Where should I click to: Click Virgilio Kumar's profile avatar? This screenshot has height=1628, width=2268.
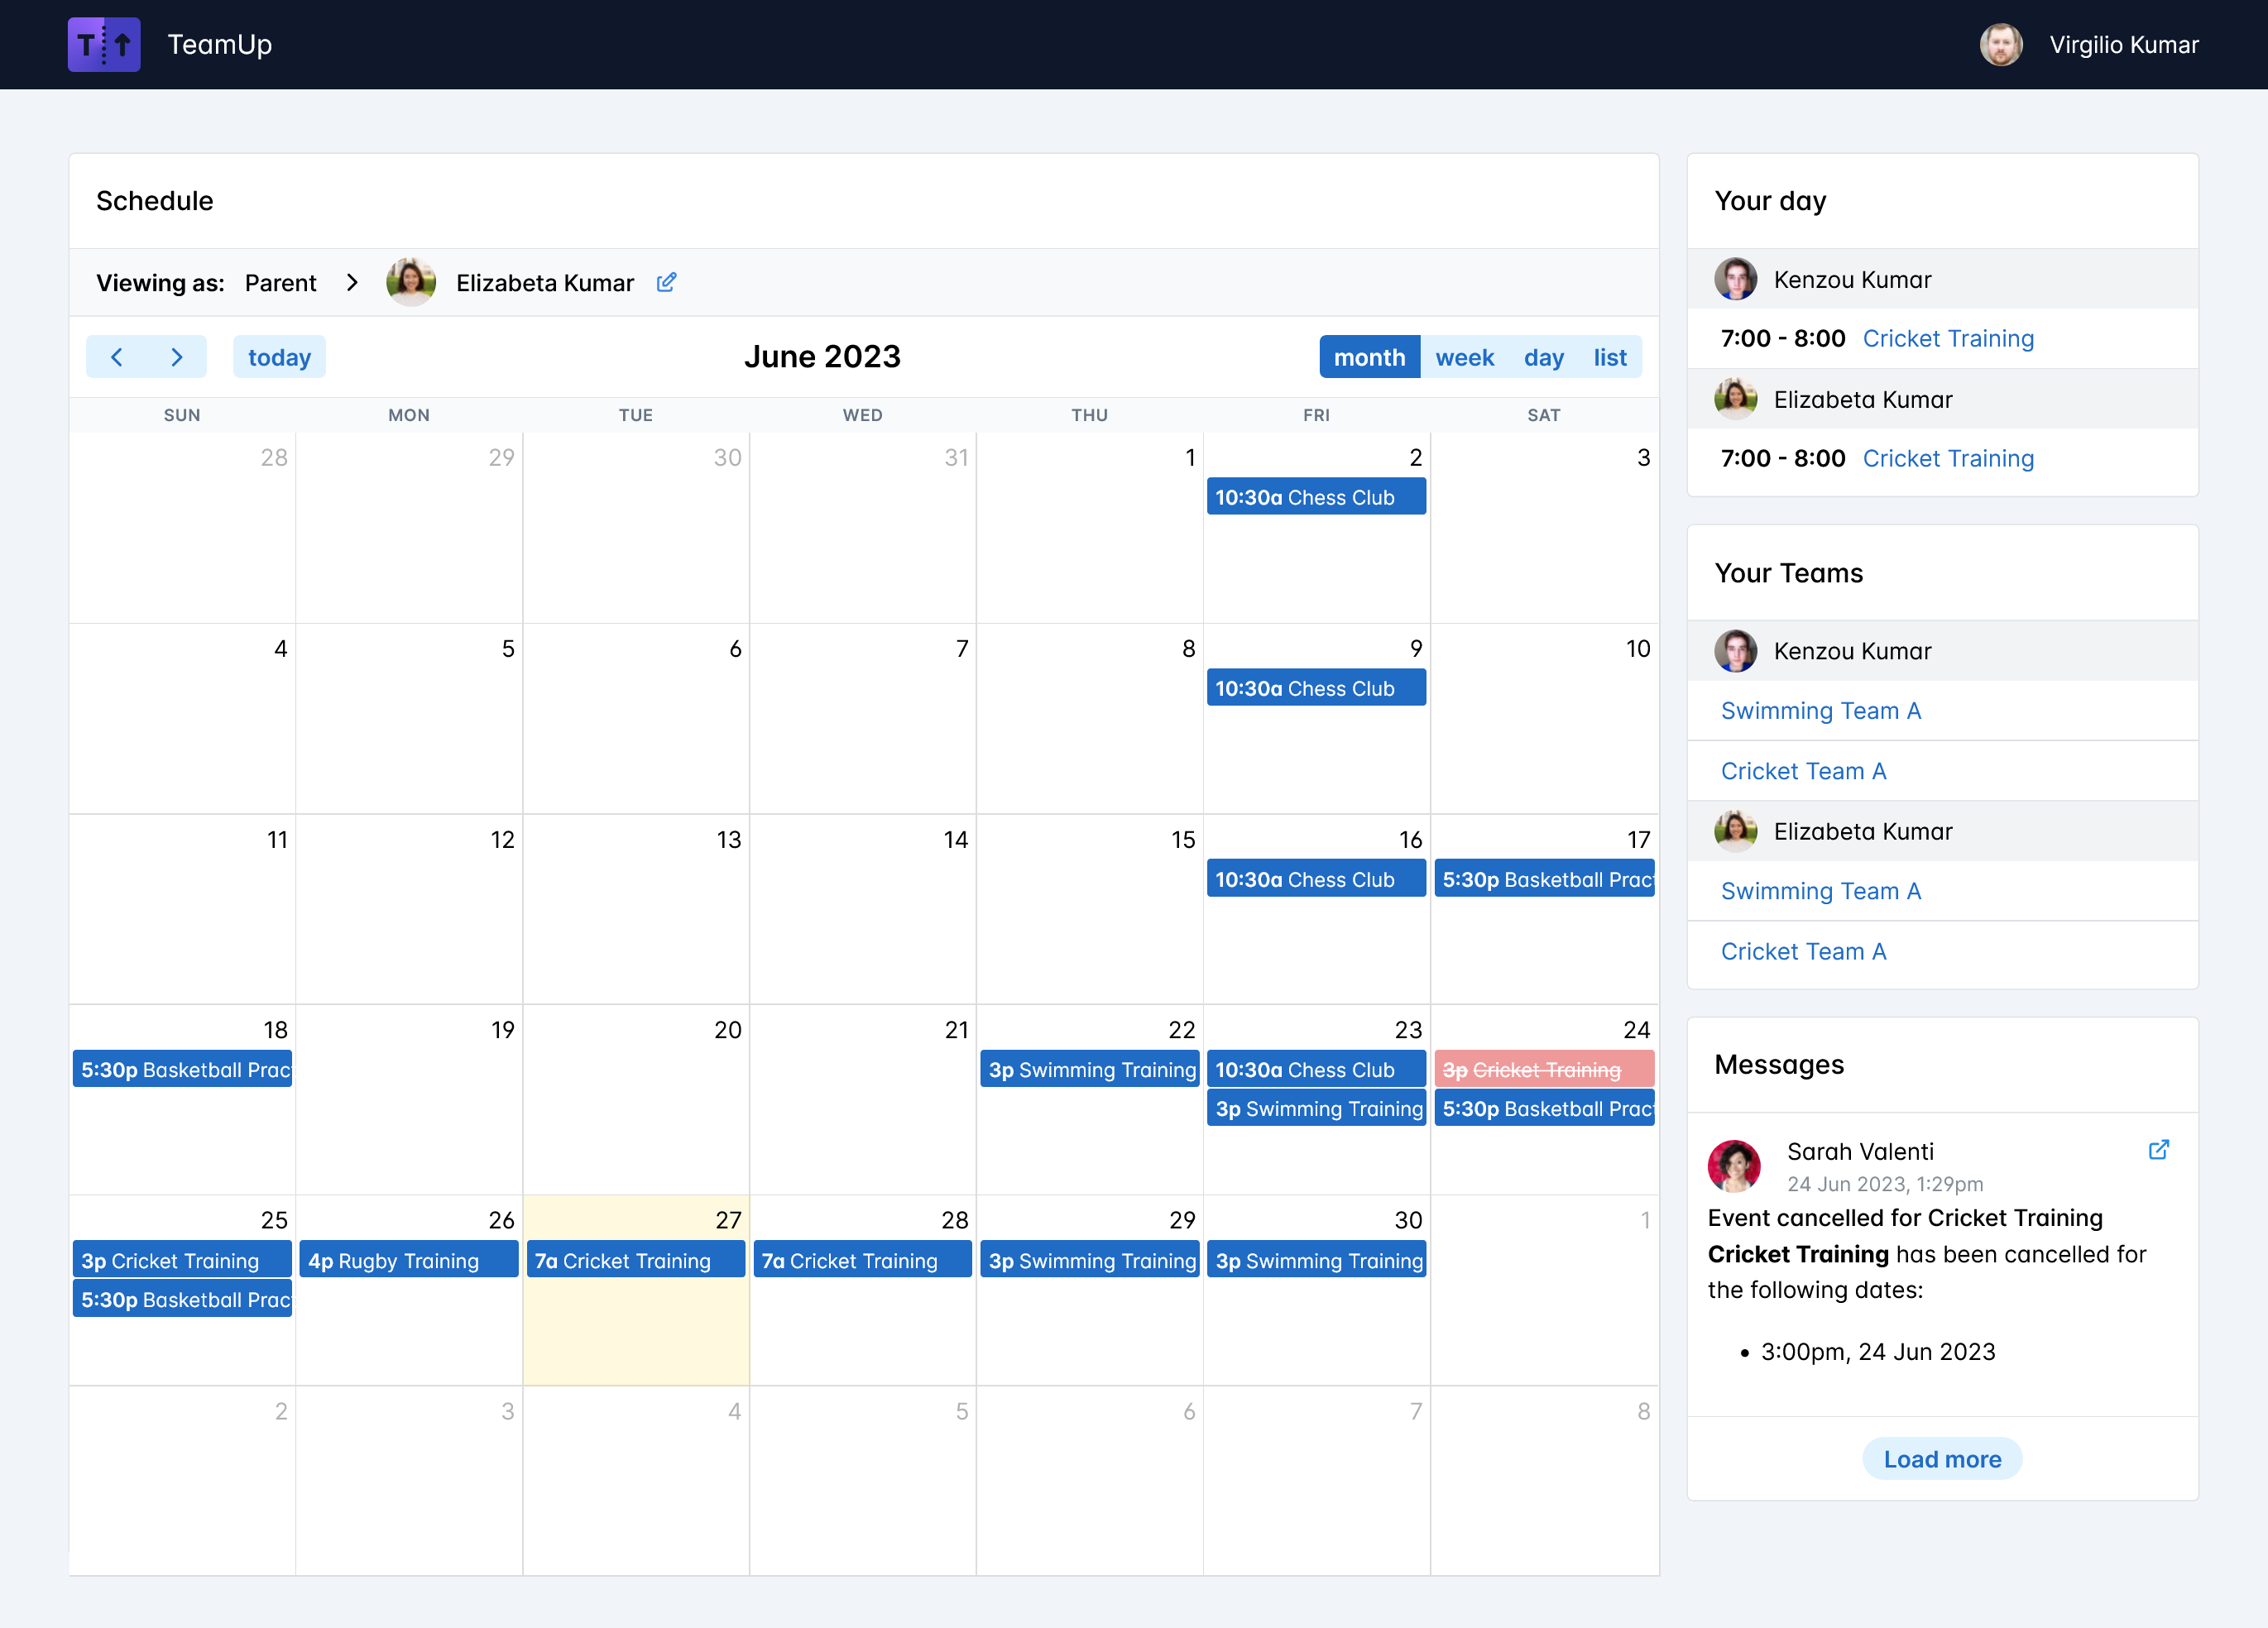2000,45
